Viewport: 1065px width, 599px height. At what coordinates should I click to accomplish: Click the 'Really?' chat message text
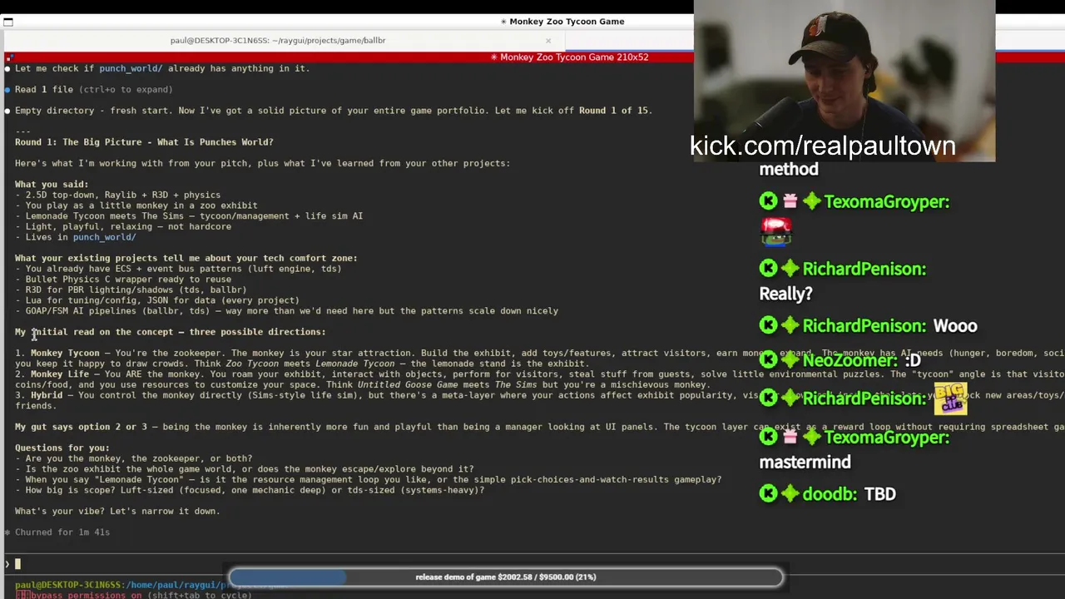[785, 294]
